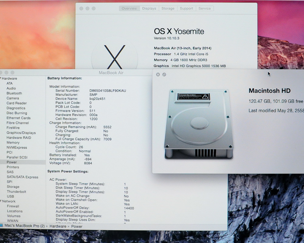Select FireWire in the sidebar
304x243 pixels.
click(13, 128)
